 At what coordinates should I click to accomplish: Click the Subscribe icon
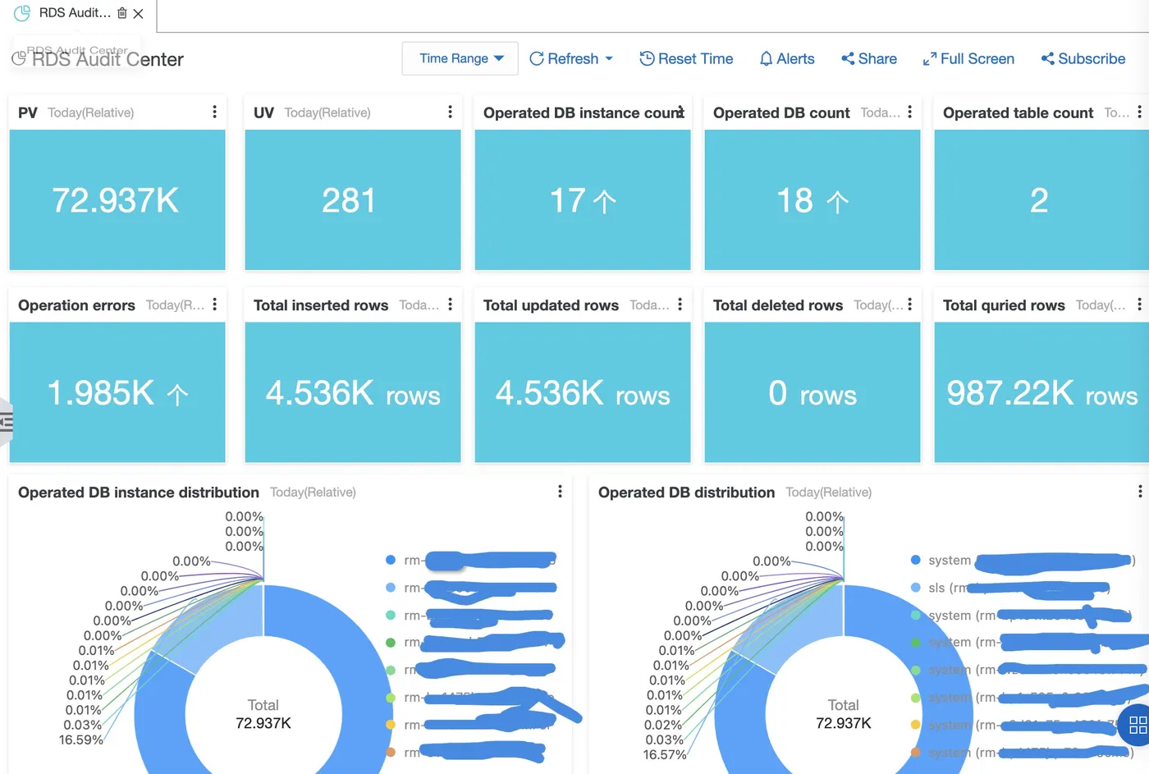point(1047,58)
